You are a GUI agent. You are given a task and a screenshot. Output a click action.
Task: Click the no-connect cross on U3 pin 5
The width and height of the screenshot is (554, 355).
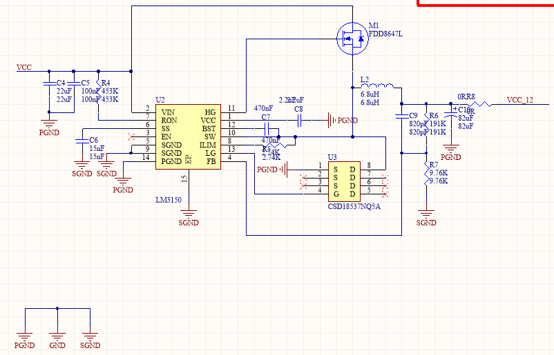385,194
